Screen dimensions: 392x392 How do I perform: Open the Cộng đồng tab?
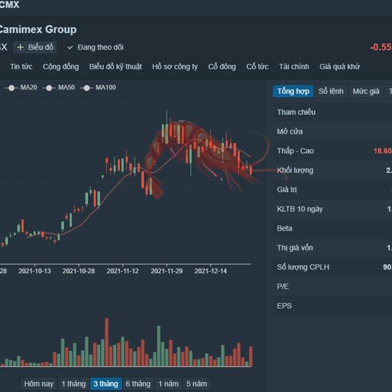click(61, 67)
